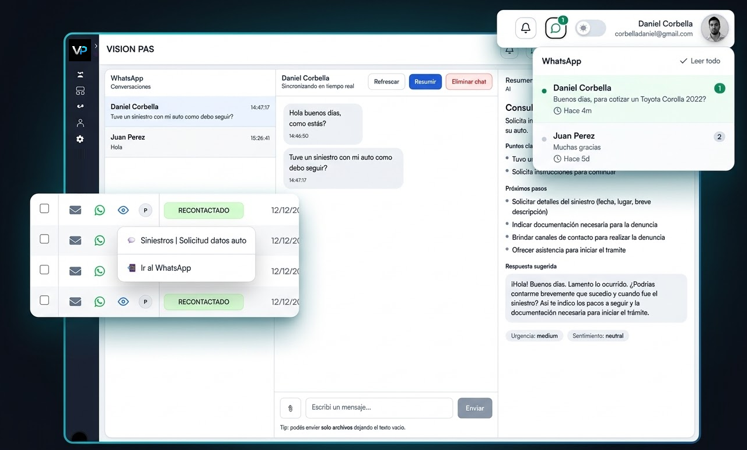Select 'Ir al WhatsApp' from the menu
The image size is (747, 450).
pyautogui.click(x=166, y=268)
